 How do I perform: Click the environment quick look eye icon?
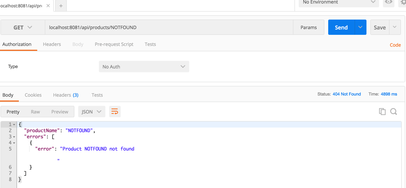tap(388, 2)
